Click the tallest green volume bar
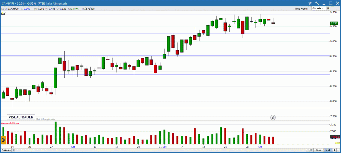This screenshot has width=341, height=153. point(56,133)
